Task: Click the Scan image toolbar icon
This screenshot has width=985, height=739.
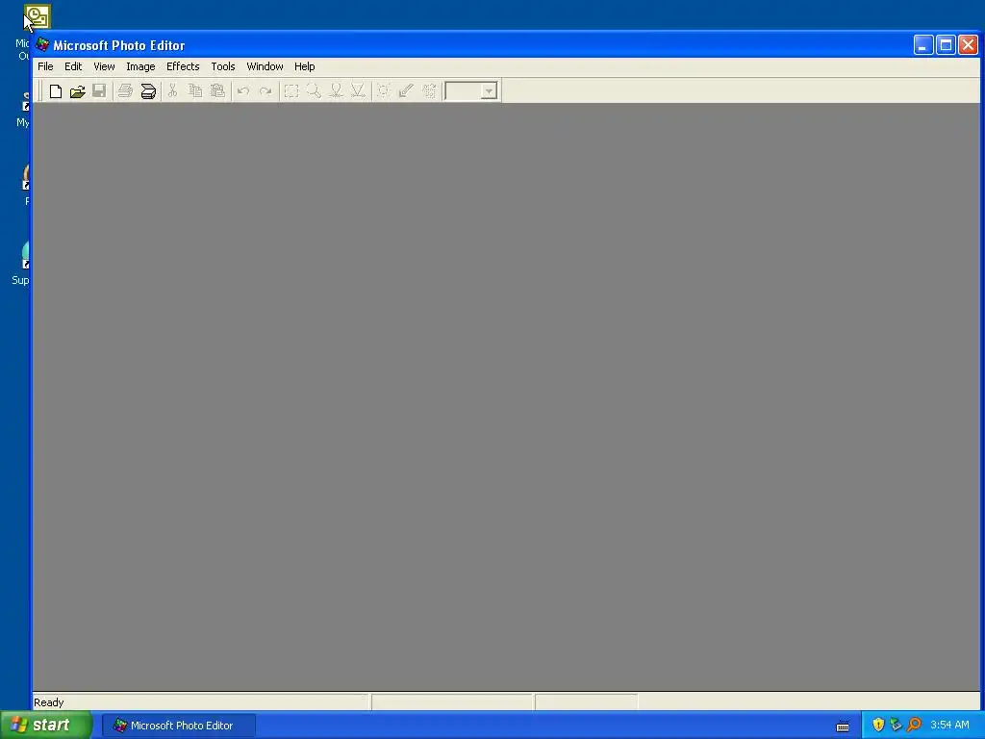Action: pos(147,91)
